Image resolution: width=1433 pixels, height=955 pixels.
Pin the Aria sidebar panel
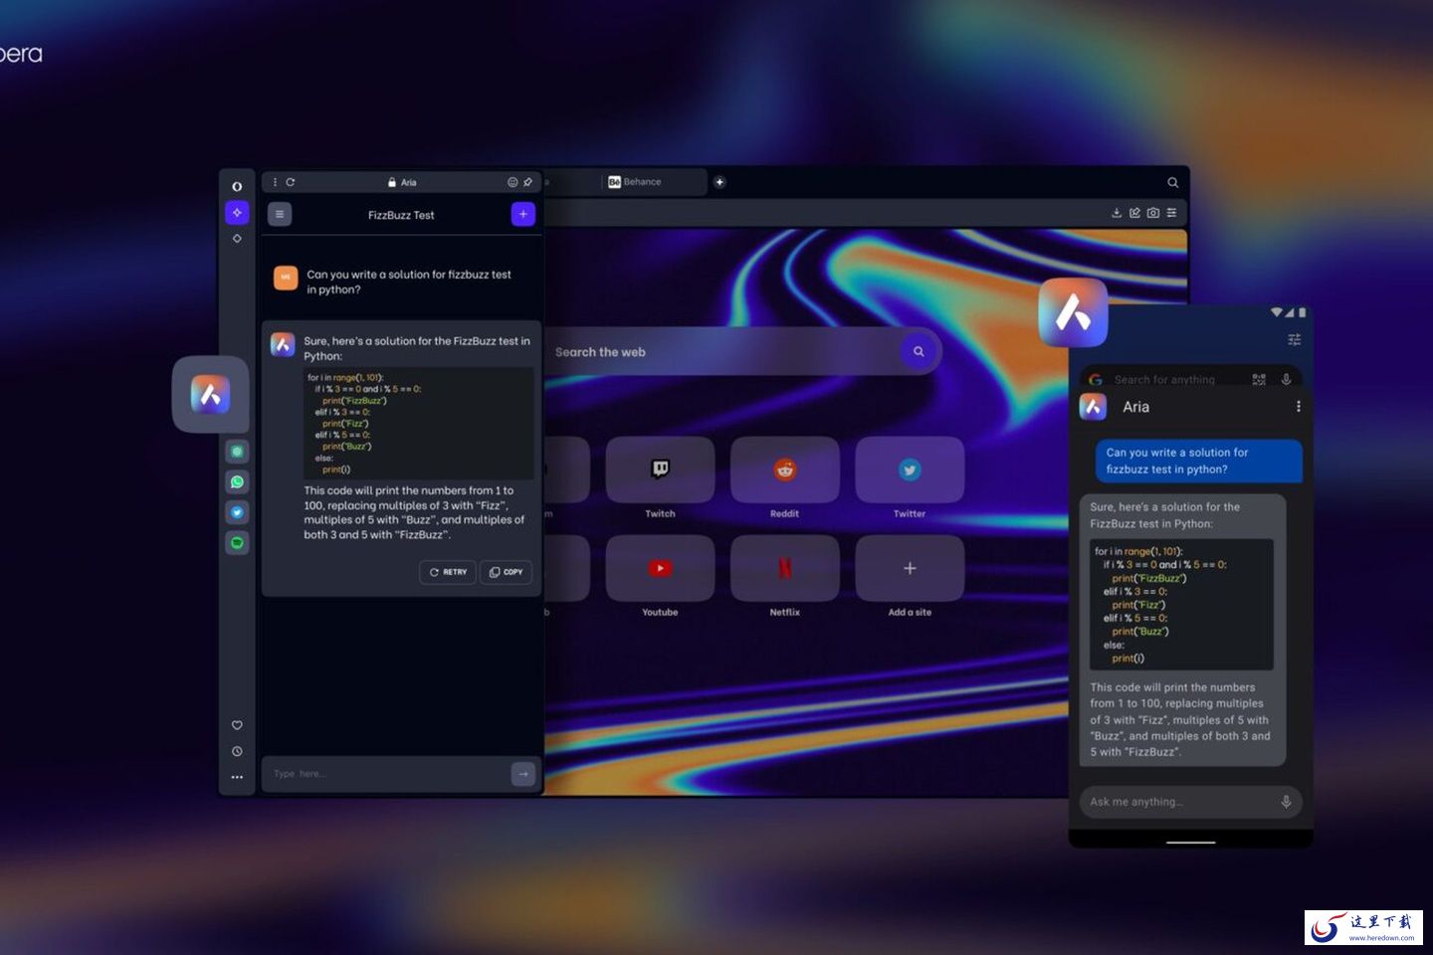[527, 182]
